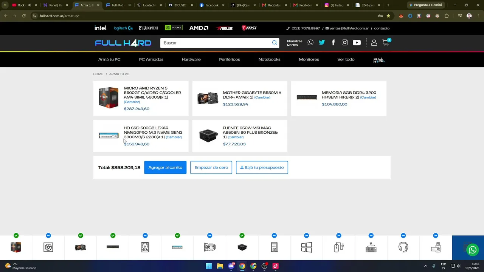484x272 pixels.
Task: Switch to the Facebook browser tab
Action: pyautogui.click(x=212, y=5)
